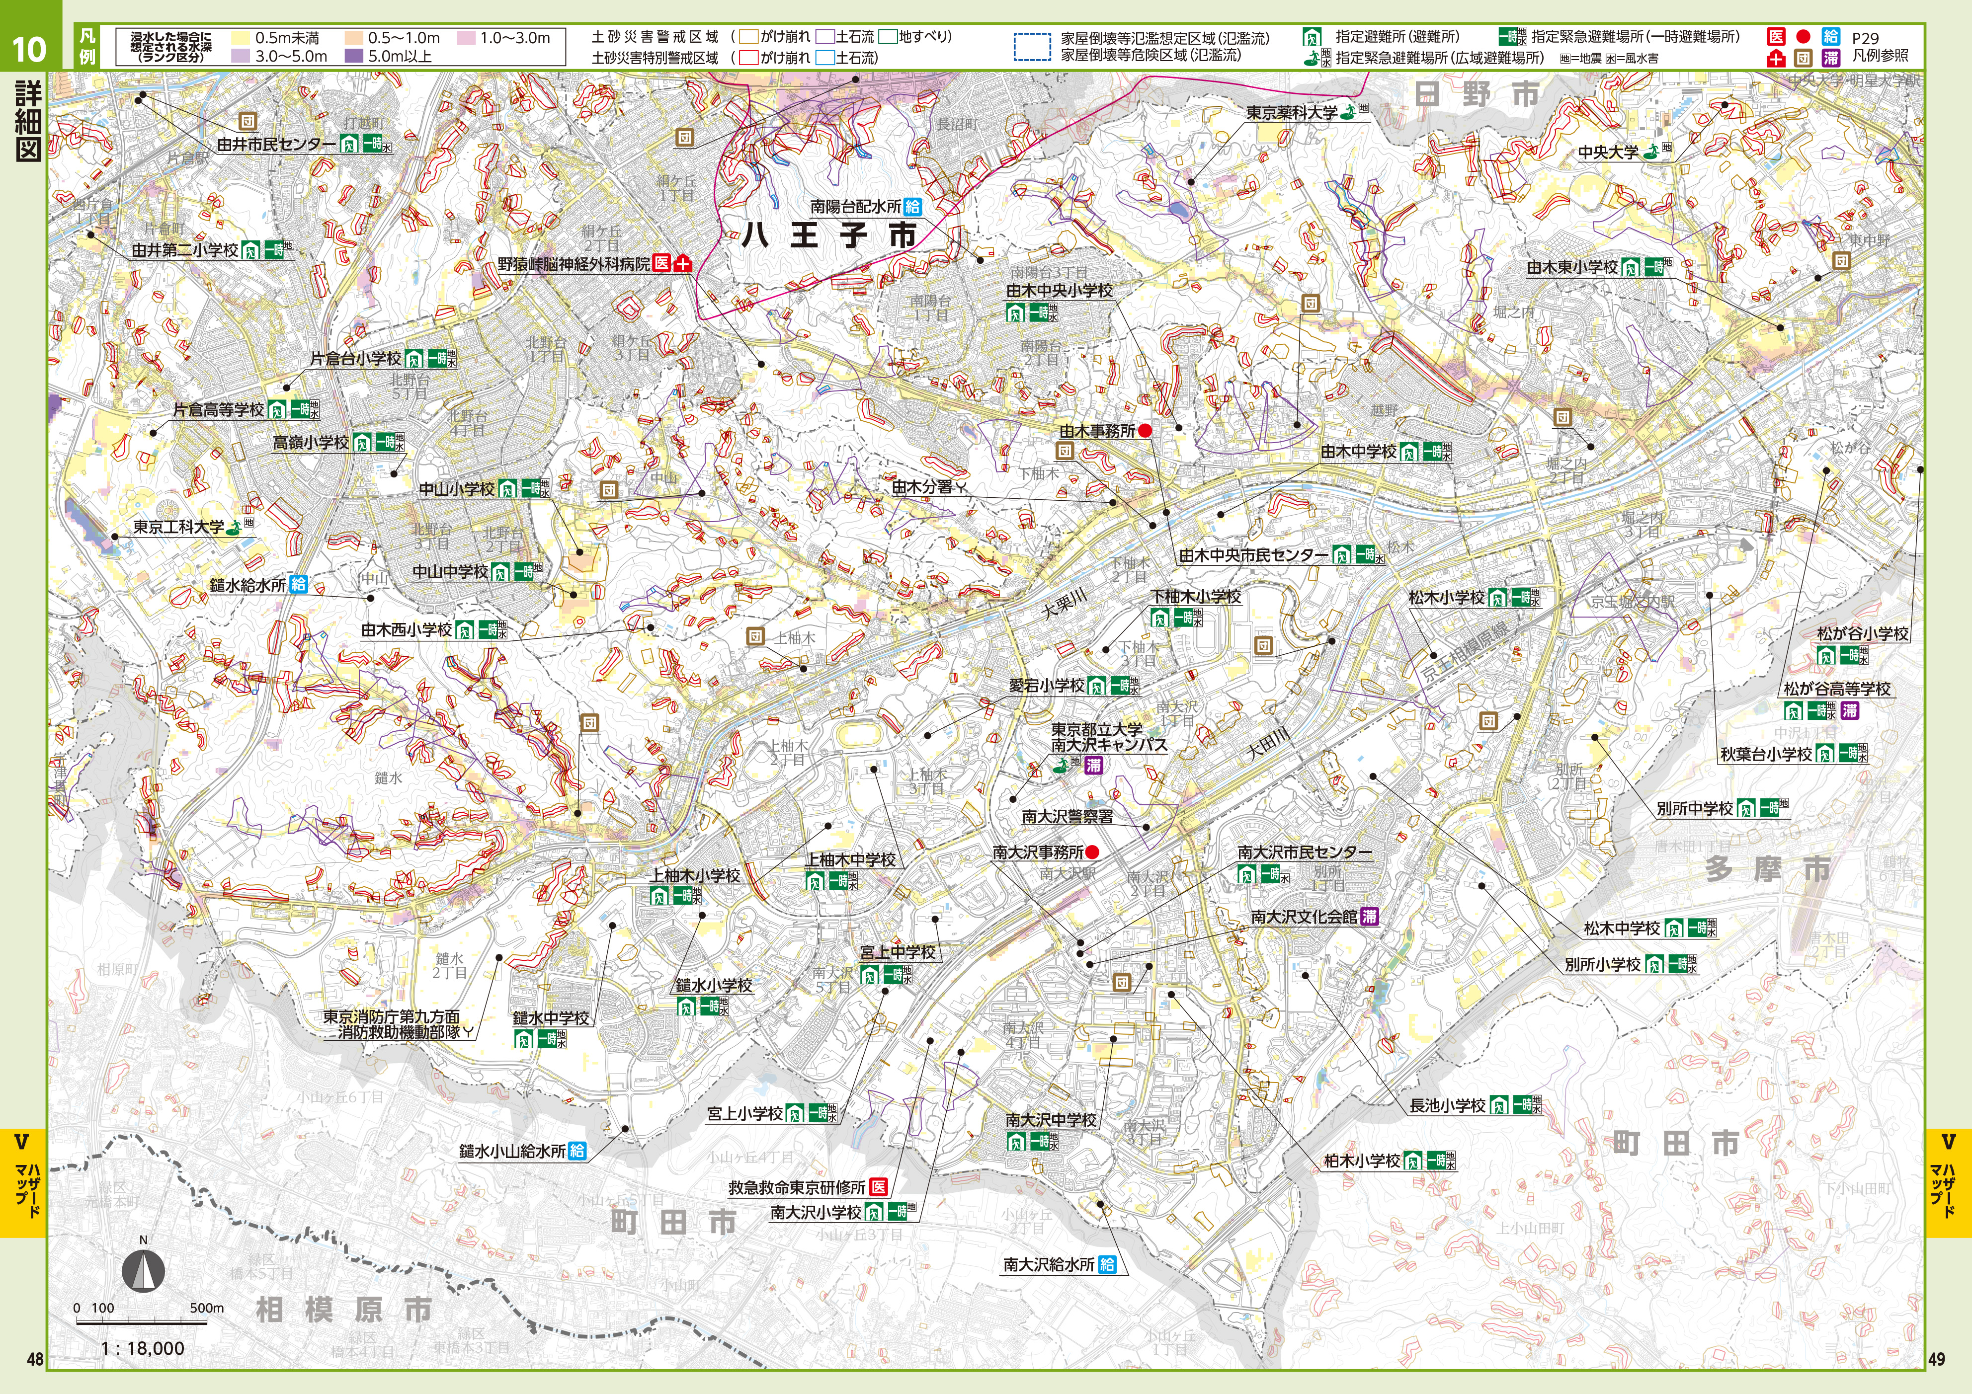Screen dimensions: 1972x1394
Task: Click the green shelter icon beside 片倉台小学校
Action: click(414, 358)
